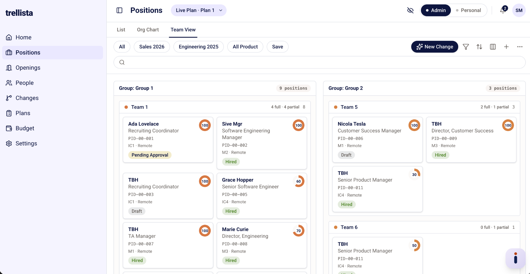The height and width of the screenshot is (274, 530).
Task: Go to Changes in the sidebar
Action: [52, 98]
